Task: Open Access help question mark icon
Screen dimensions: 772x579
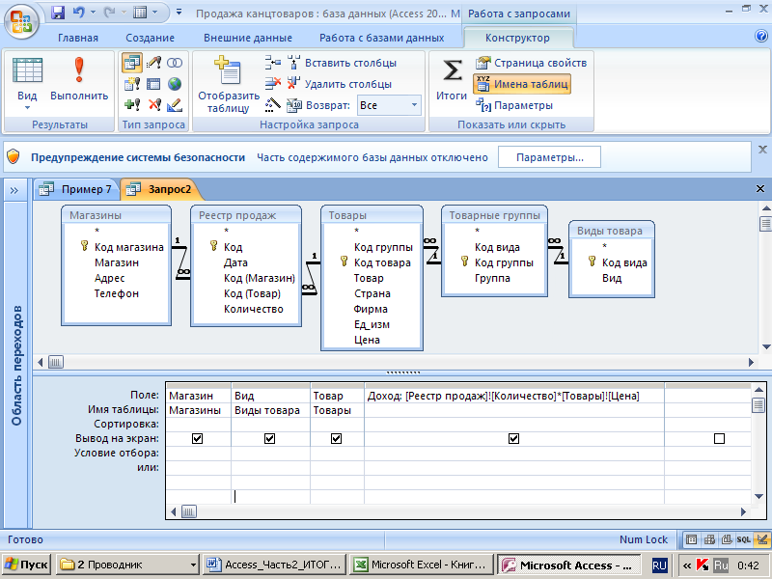Action: coord(761,36)
